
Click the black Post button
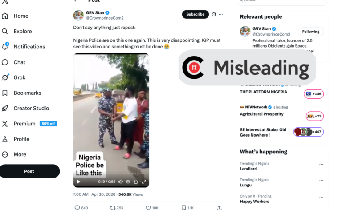click(x=29, y=171)
